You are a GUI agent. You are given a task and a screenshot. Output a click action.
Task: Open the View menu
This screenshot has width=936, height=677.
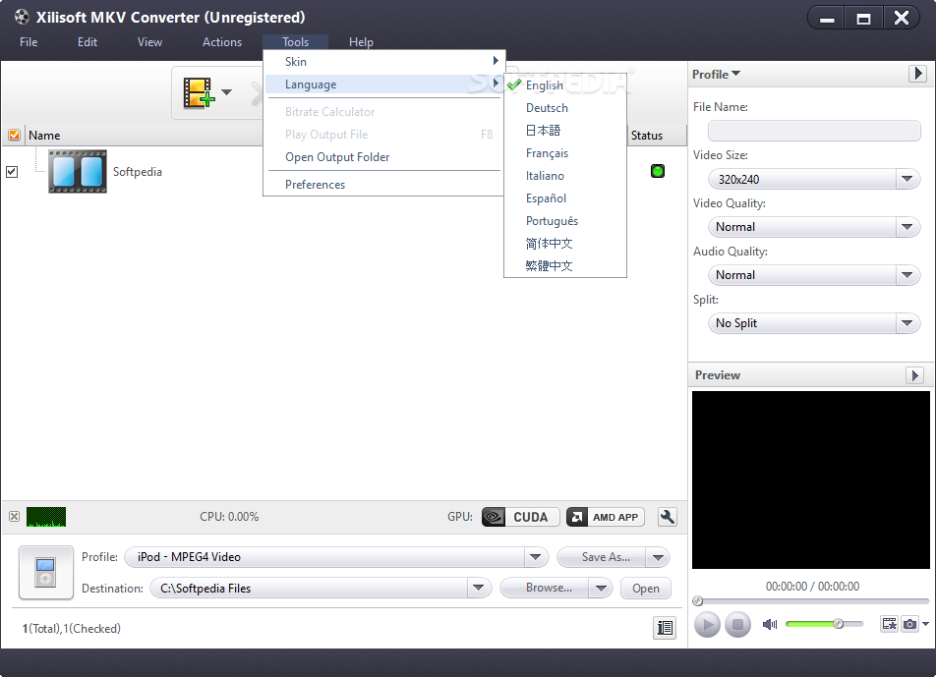149,42
